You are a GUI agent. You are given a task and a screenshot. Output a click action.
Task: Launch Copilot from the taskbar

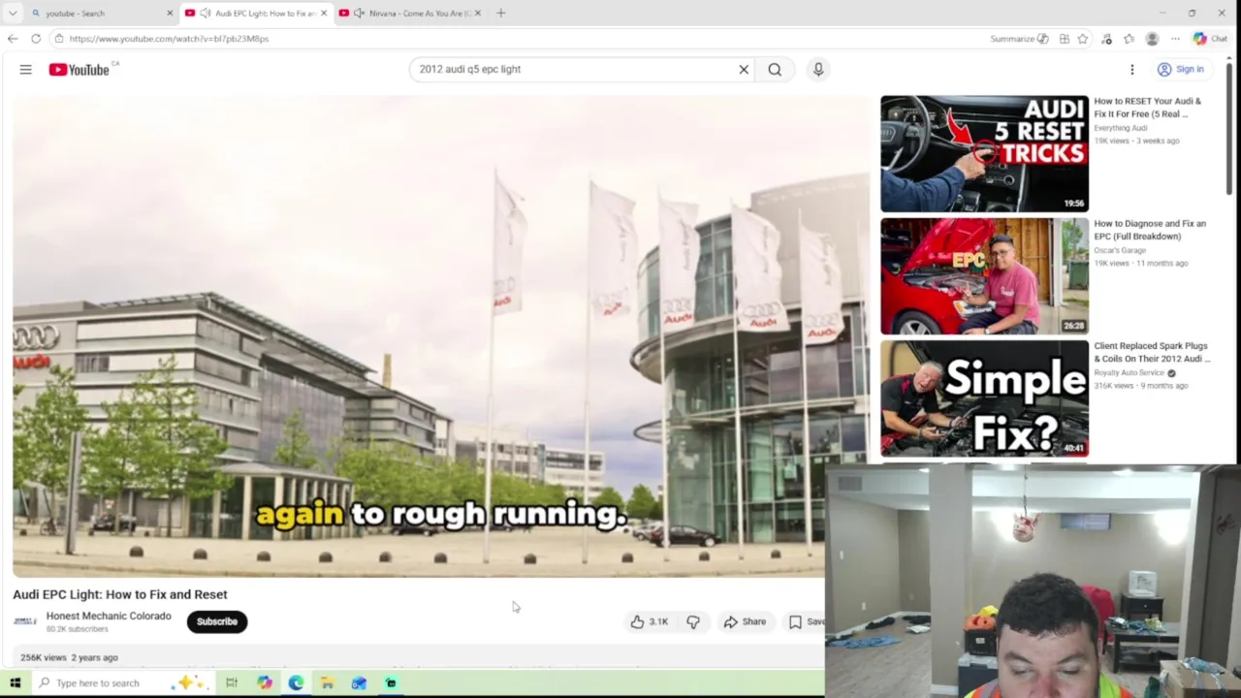265,682
